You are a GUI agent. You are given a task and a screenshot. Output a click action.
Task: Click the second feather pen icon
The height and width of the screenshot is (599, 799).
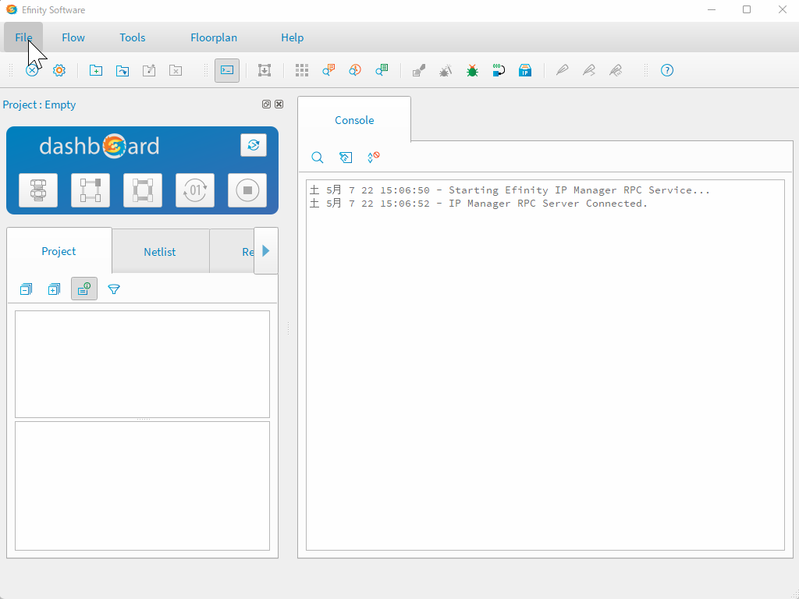pyautogui.click(x=589, y=70)
